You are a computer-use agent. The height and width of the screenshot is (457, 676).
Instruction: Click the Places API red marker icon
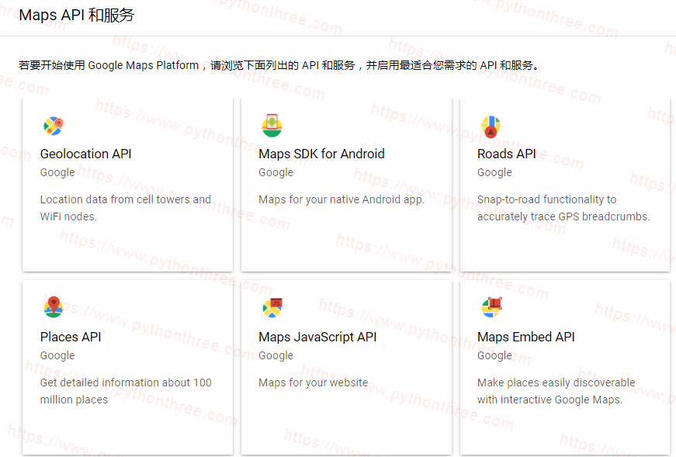tap(54, 307)
